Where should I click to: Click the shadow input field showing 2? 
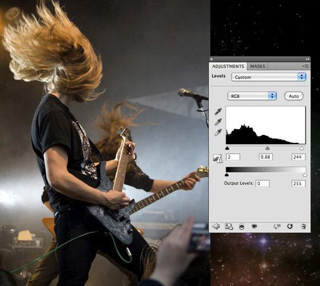(233, 157)
